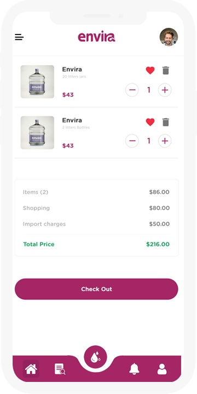Tap the user profile avatar photo
197x394 pixels.
pyautogui.click(x=169, y=37)
